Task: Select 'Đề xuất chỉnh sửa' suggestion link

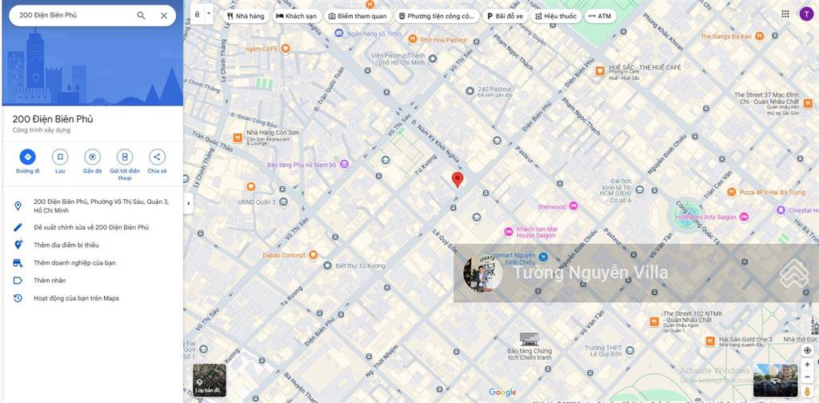Action: pyautogui.click(x=91, y=228)
